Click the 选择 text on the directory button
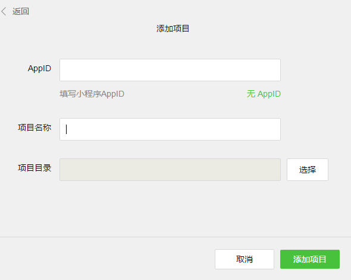Viewport: 351px width, 280px height. coord(308,170)
